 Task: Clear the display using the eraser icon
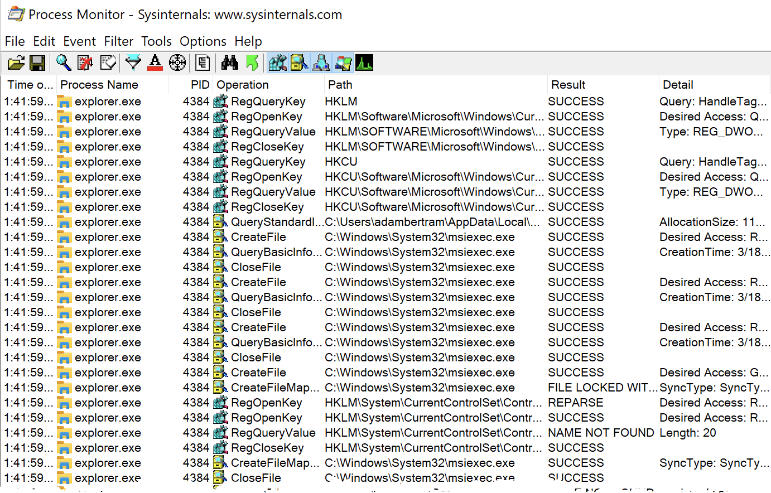click(x=108, y=63)
